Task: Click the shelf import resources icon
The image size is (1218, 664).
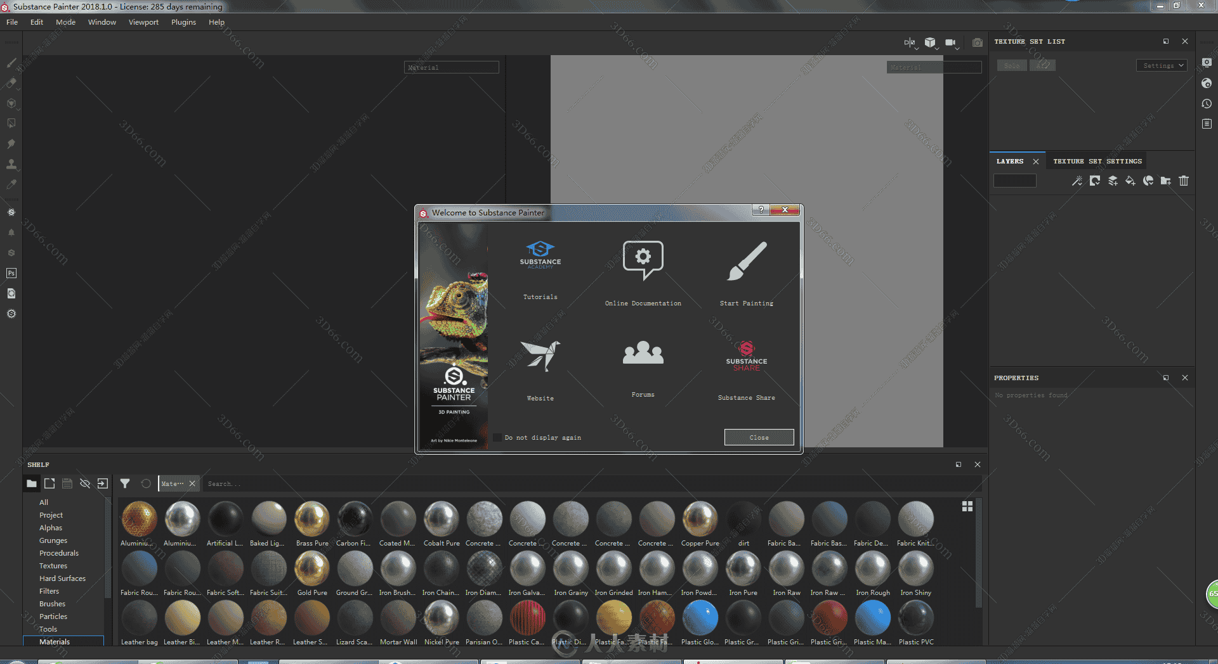Action: point(103,483)
